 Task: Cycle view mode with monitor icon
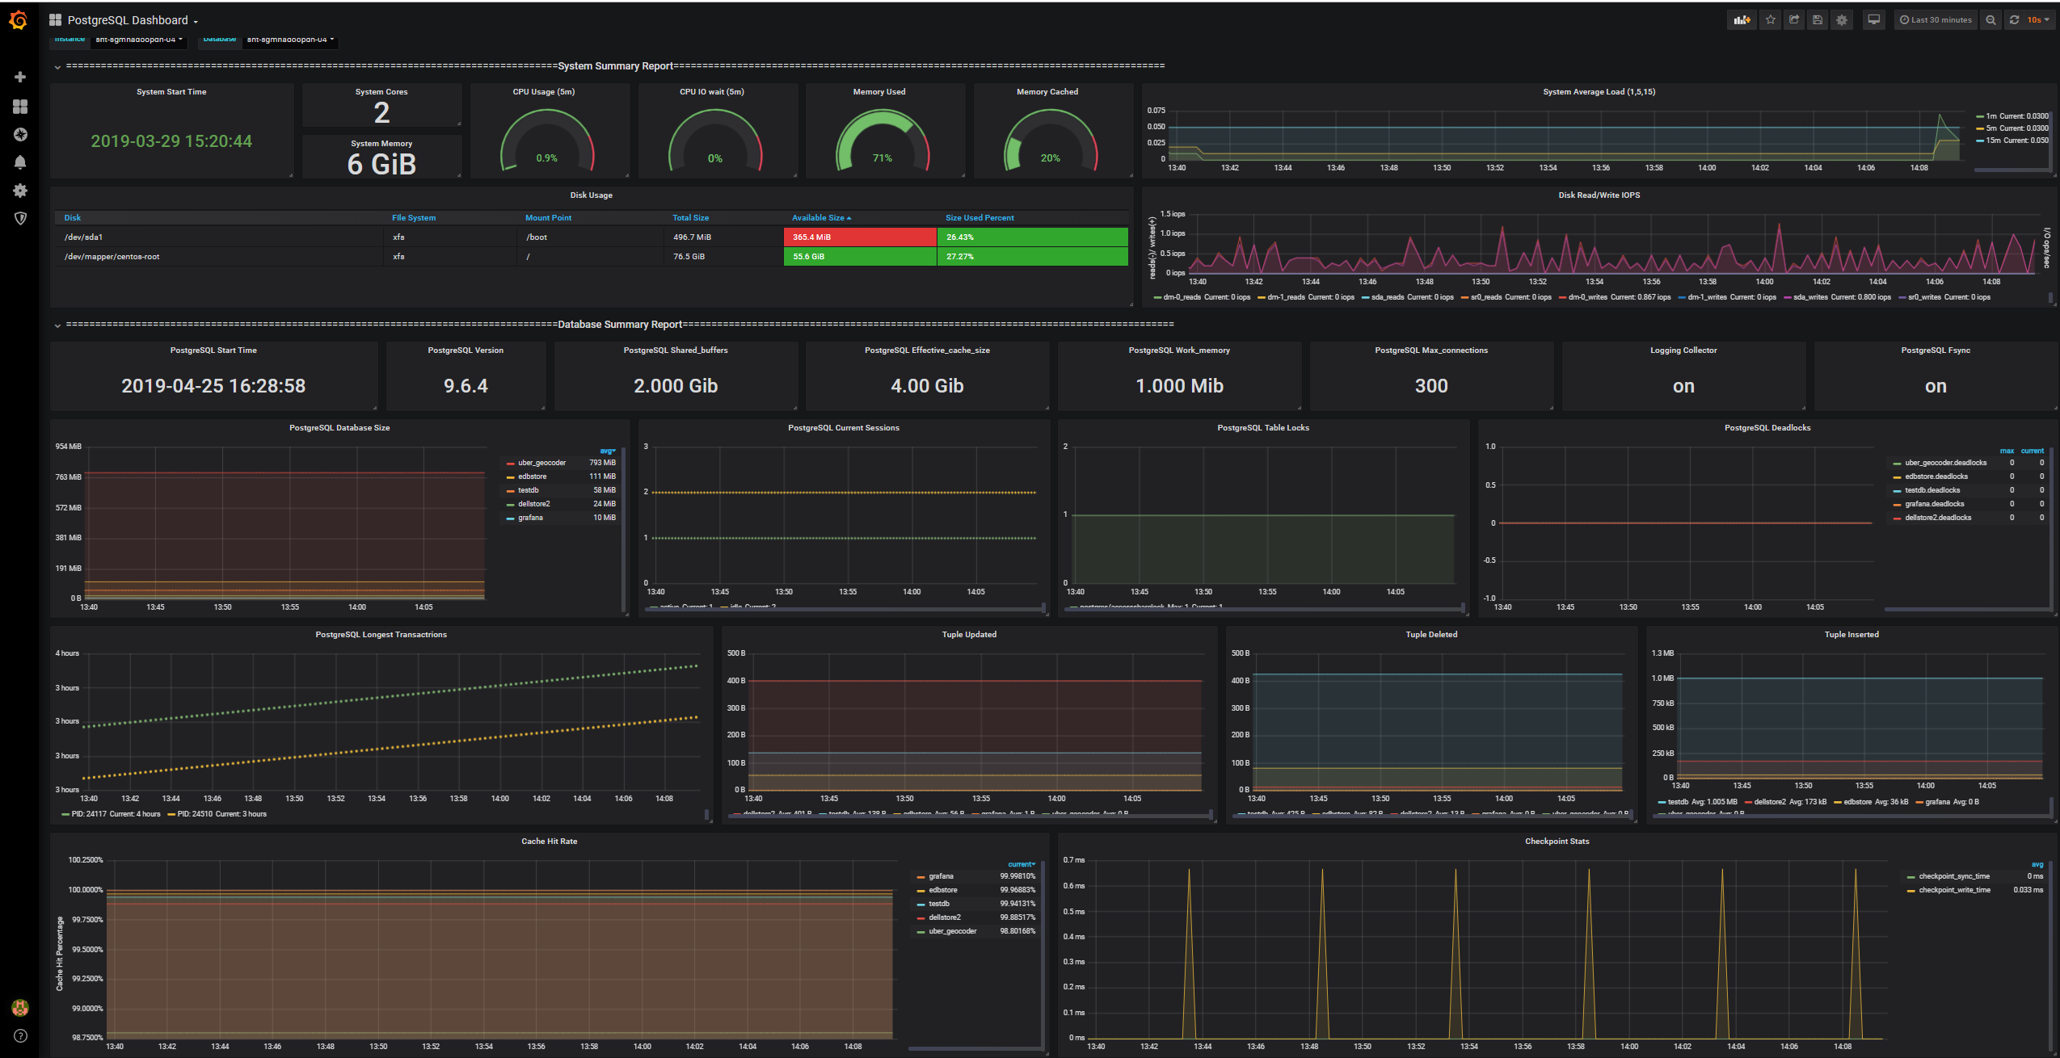pos(1873,20)
